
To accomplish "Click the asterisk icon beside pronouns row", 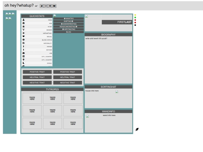I will tap(24, 33).
